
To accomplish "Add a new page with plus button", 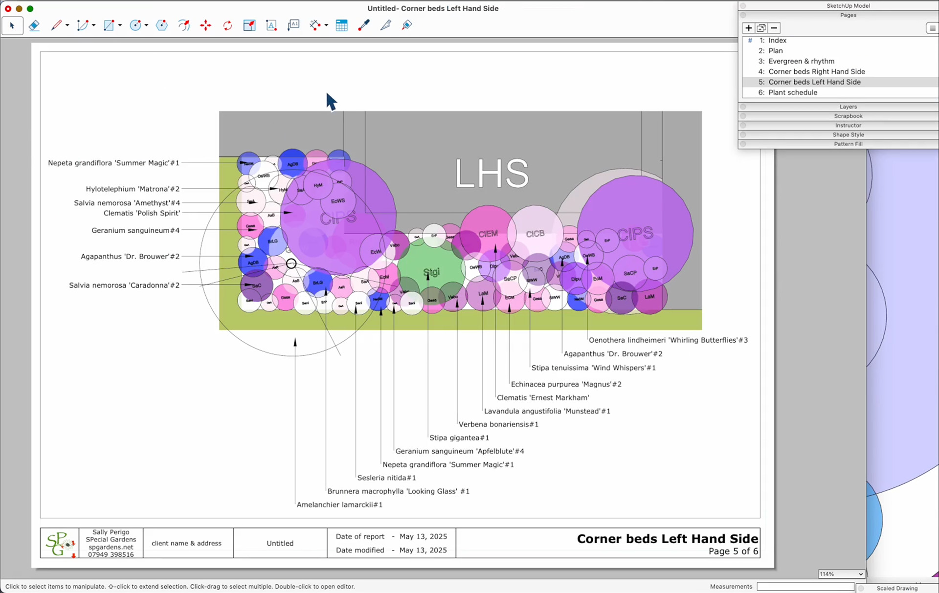I will [749, 28].
